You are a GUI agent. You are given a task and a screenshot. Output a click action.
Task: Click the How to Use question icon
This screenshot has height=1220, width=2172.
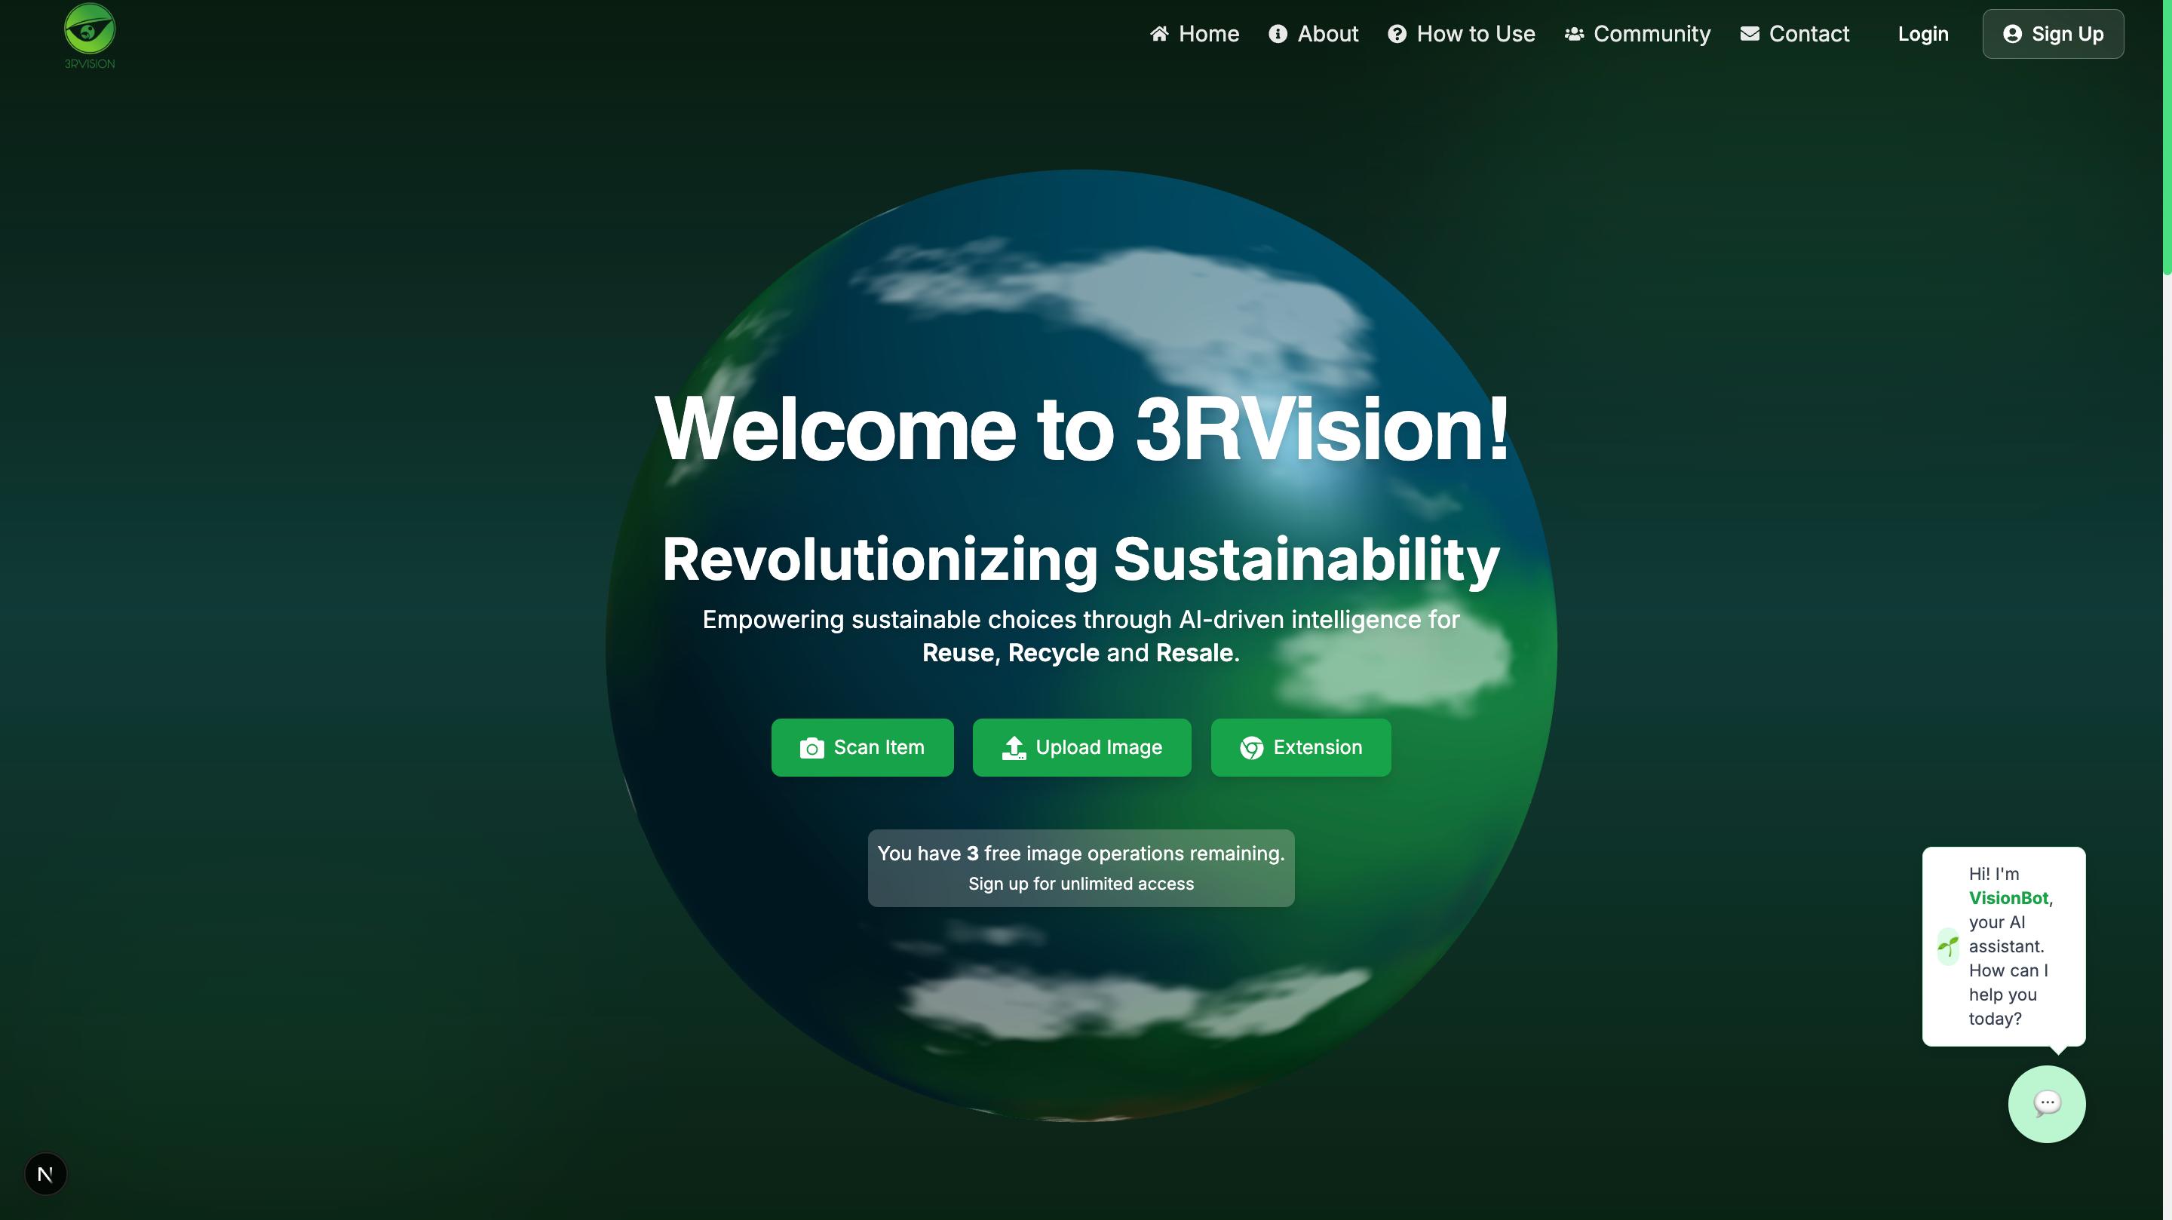point(1396,34)
